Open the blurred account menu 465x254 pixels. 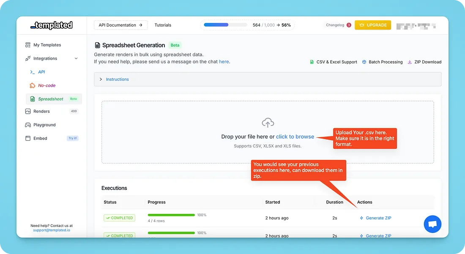(x=416, y=26)
